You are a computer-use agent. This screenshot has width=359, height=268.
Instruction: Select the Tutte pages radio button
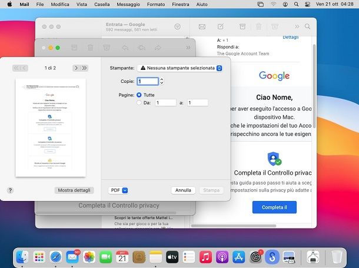(139, 95)
